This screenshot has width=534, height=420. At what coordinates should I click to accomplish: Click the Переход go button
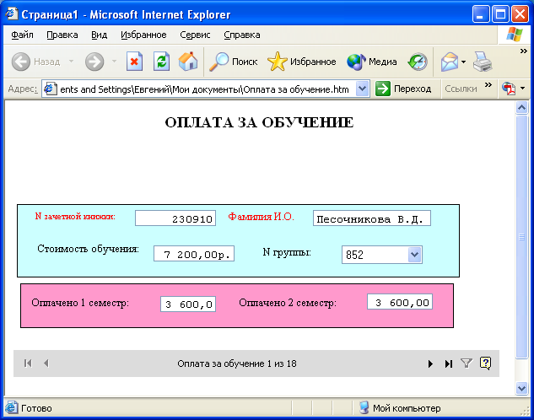tap(403, 89)
